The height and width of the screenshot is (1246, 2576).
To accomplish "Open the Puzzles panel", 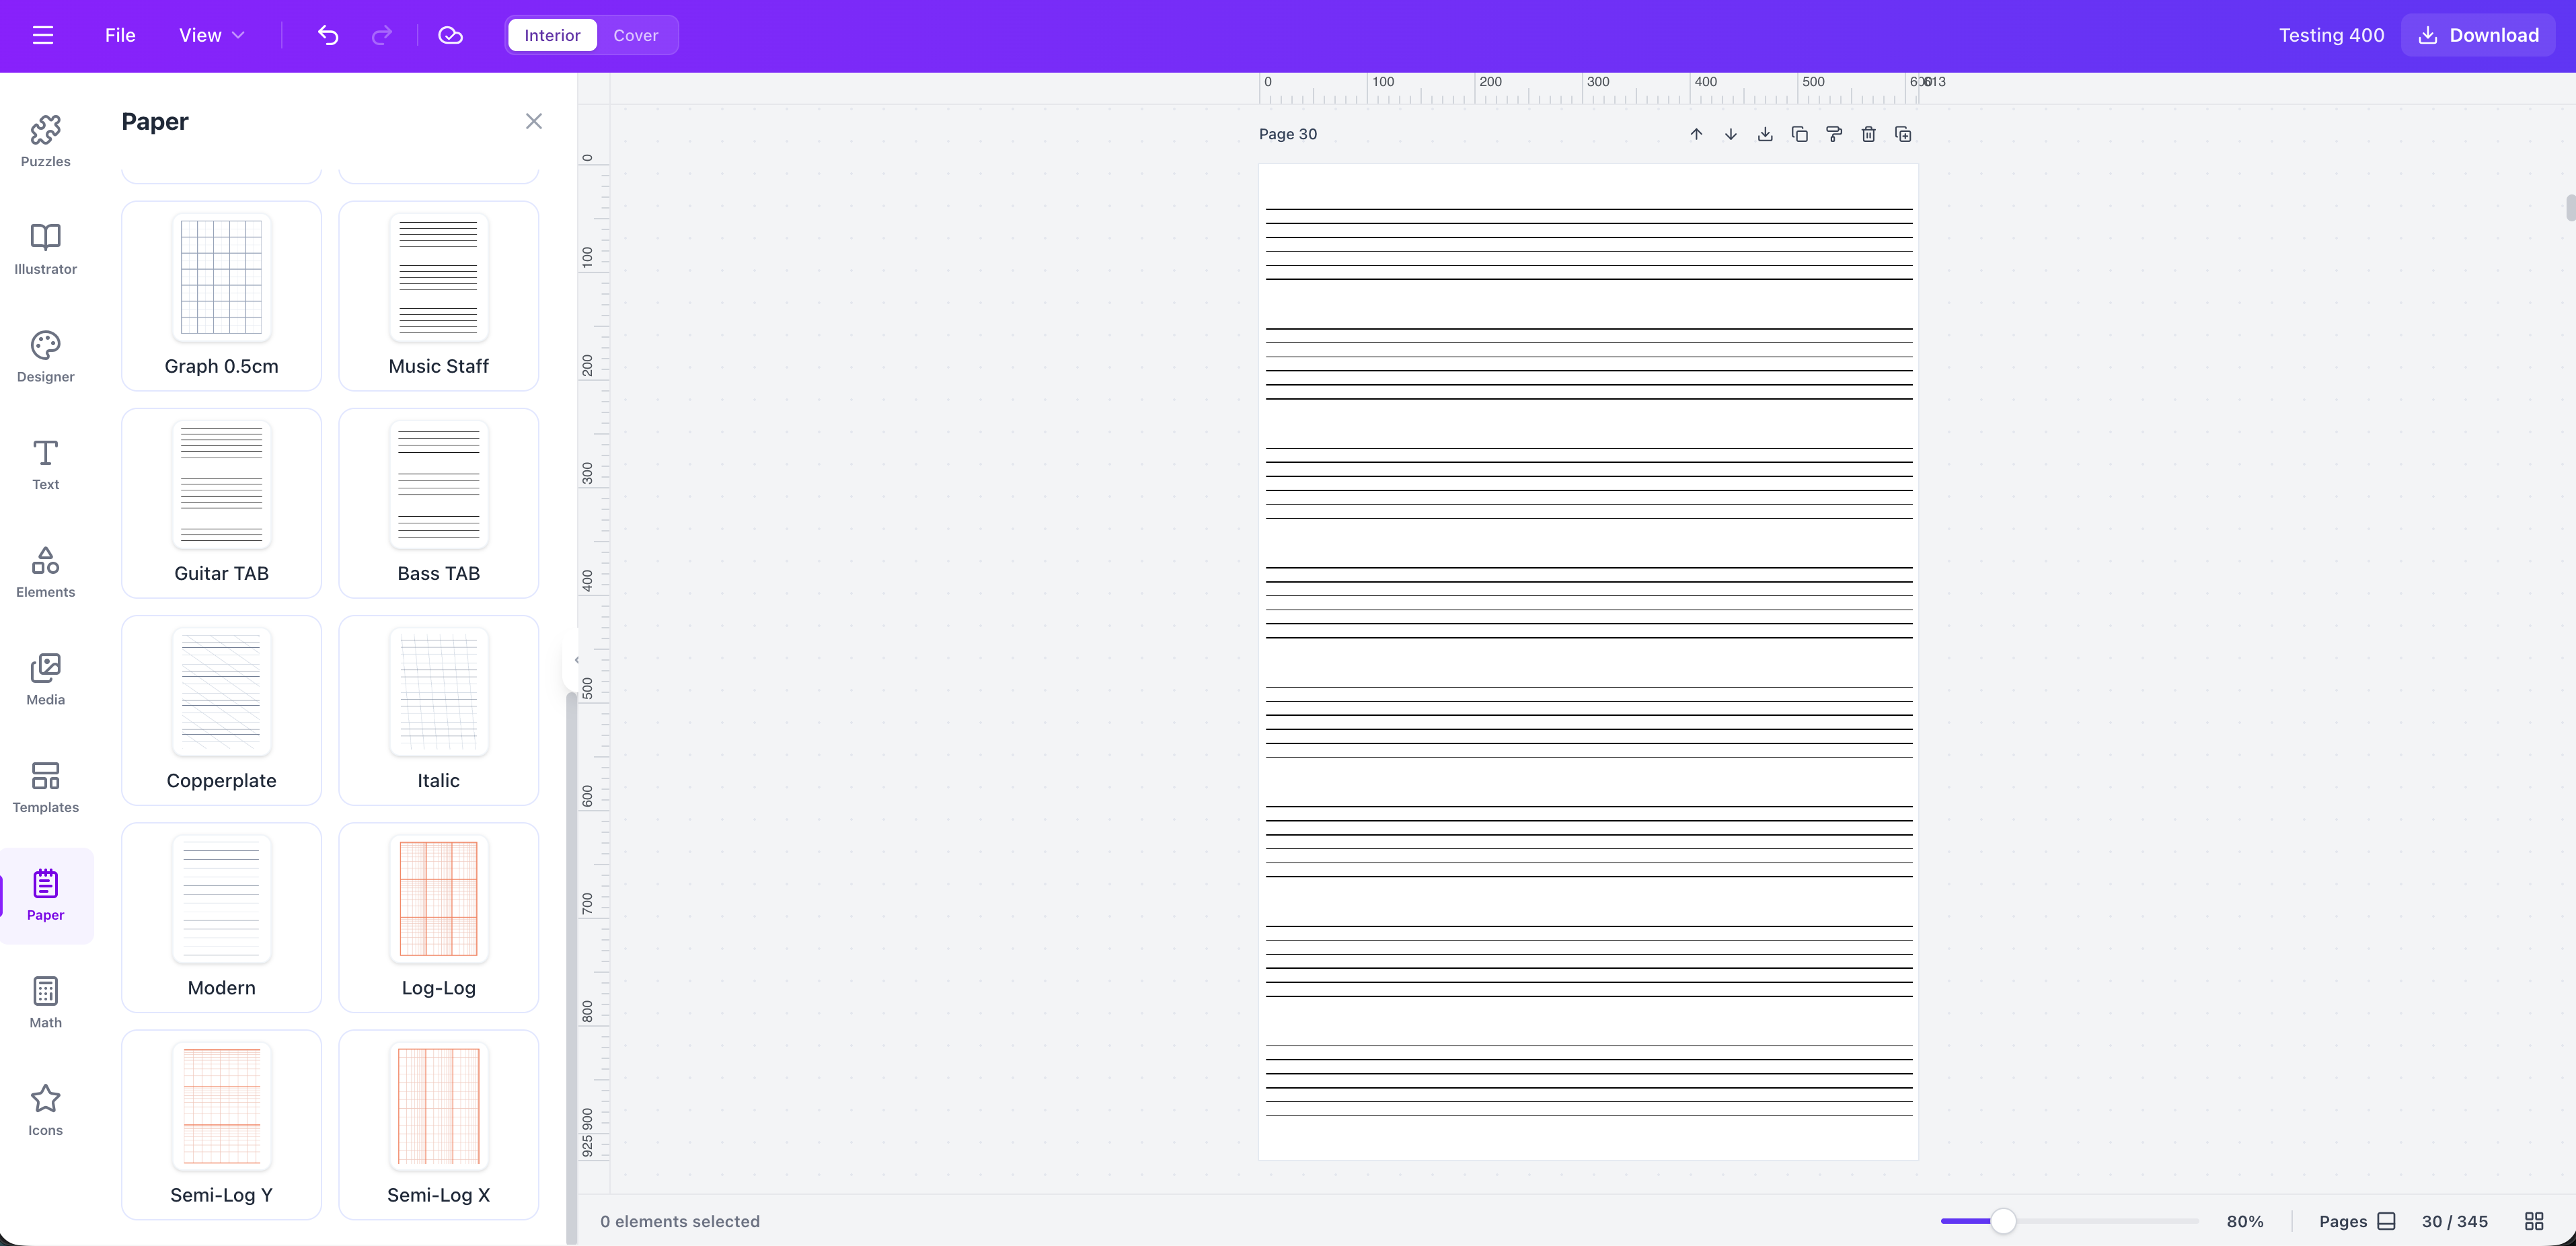I will tap(45, 140).
